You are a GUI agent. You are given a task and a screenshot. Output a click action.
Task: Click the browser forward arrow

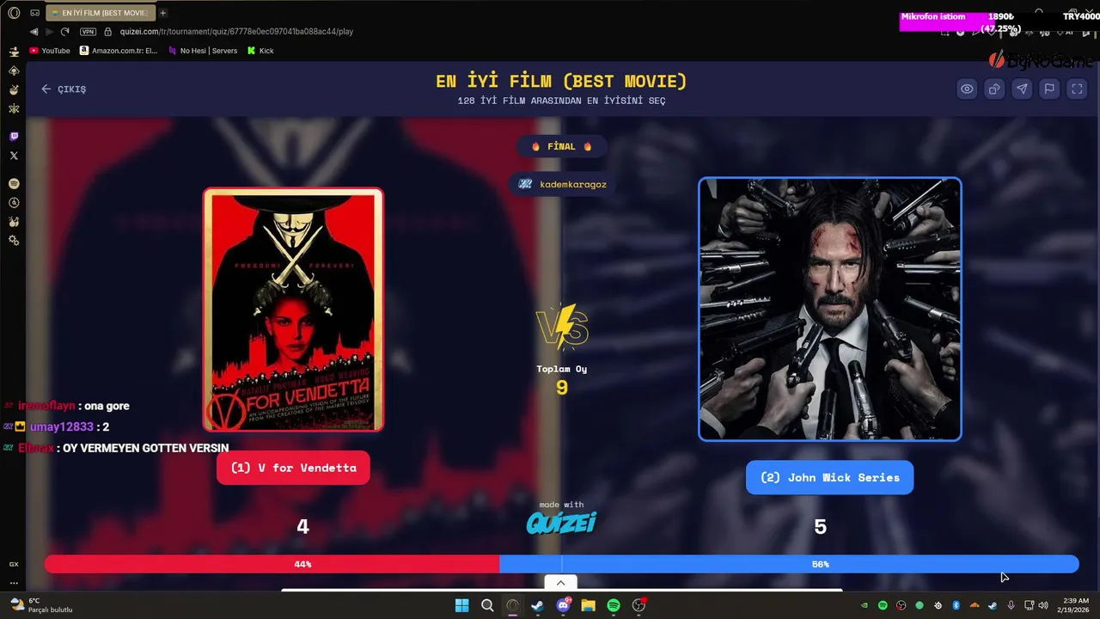[49, 32]
